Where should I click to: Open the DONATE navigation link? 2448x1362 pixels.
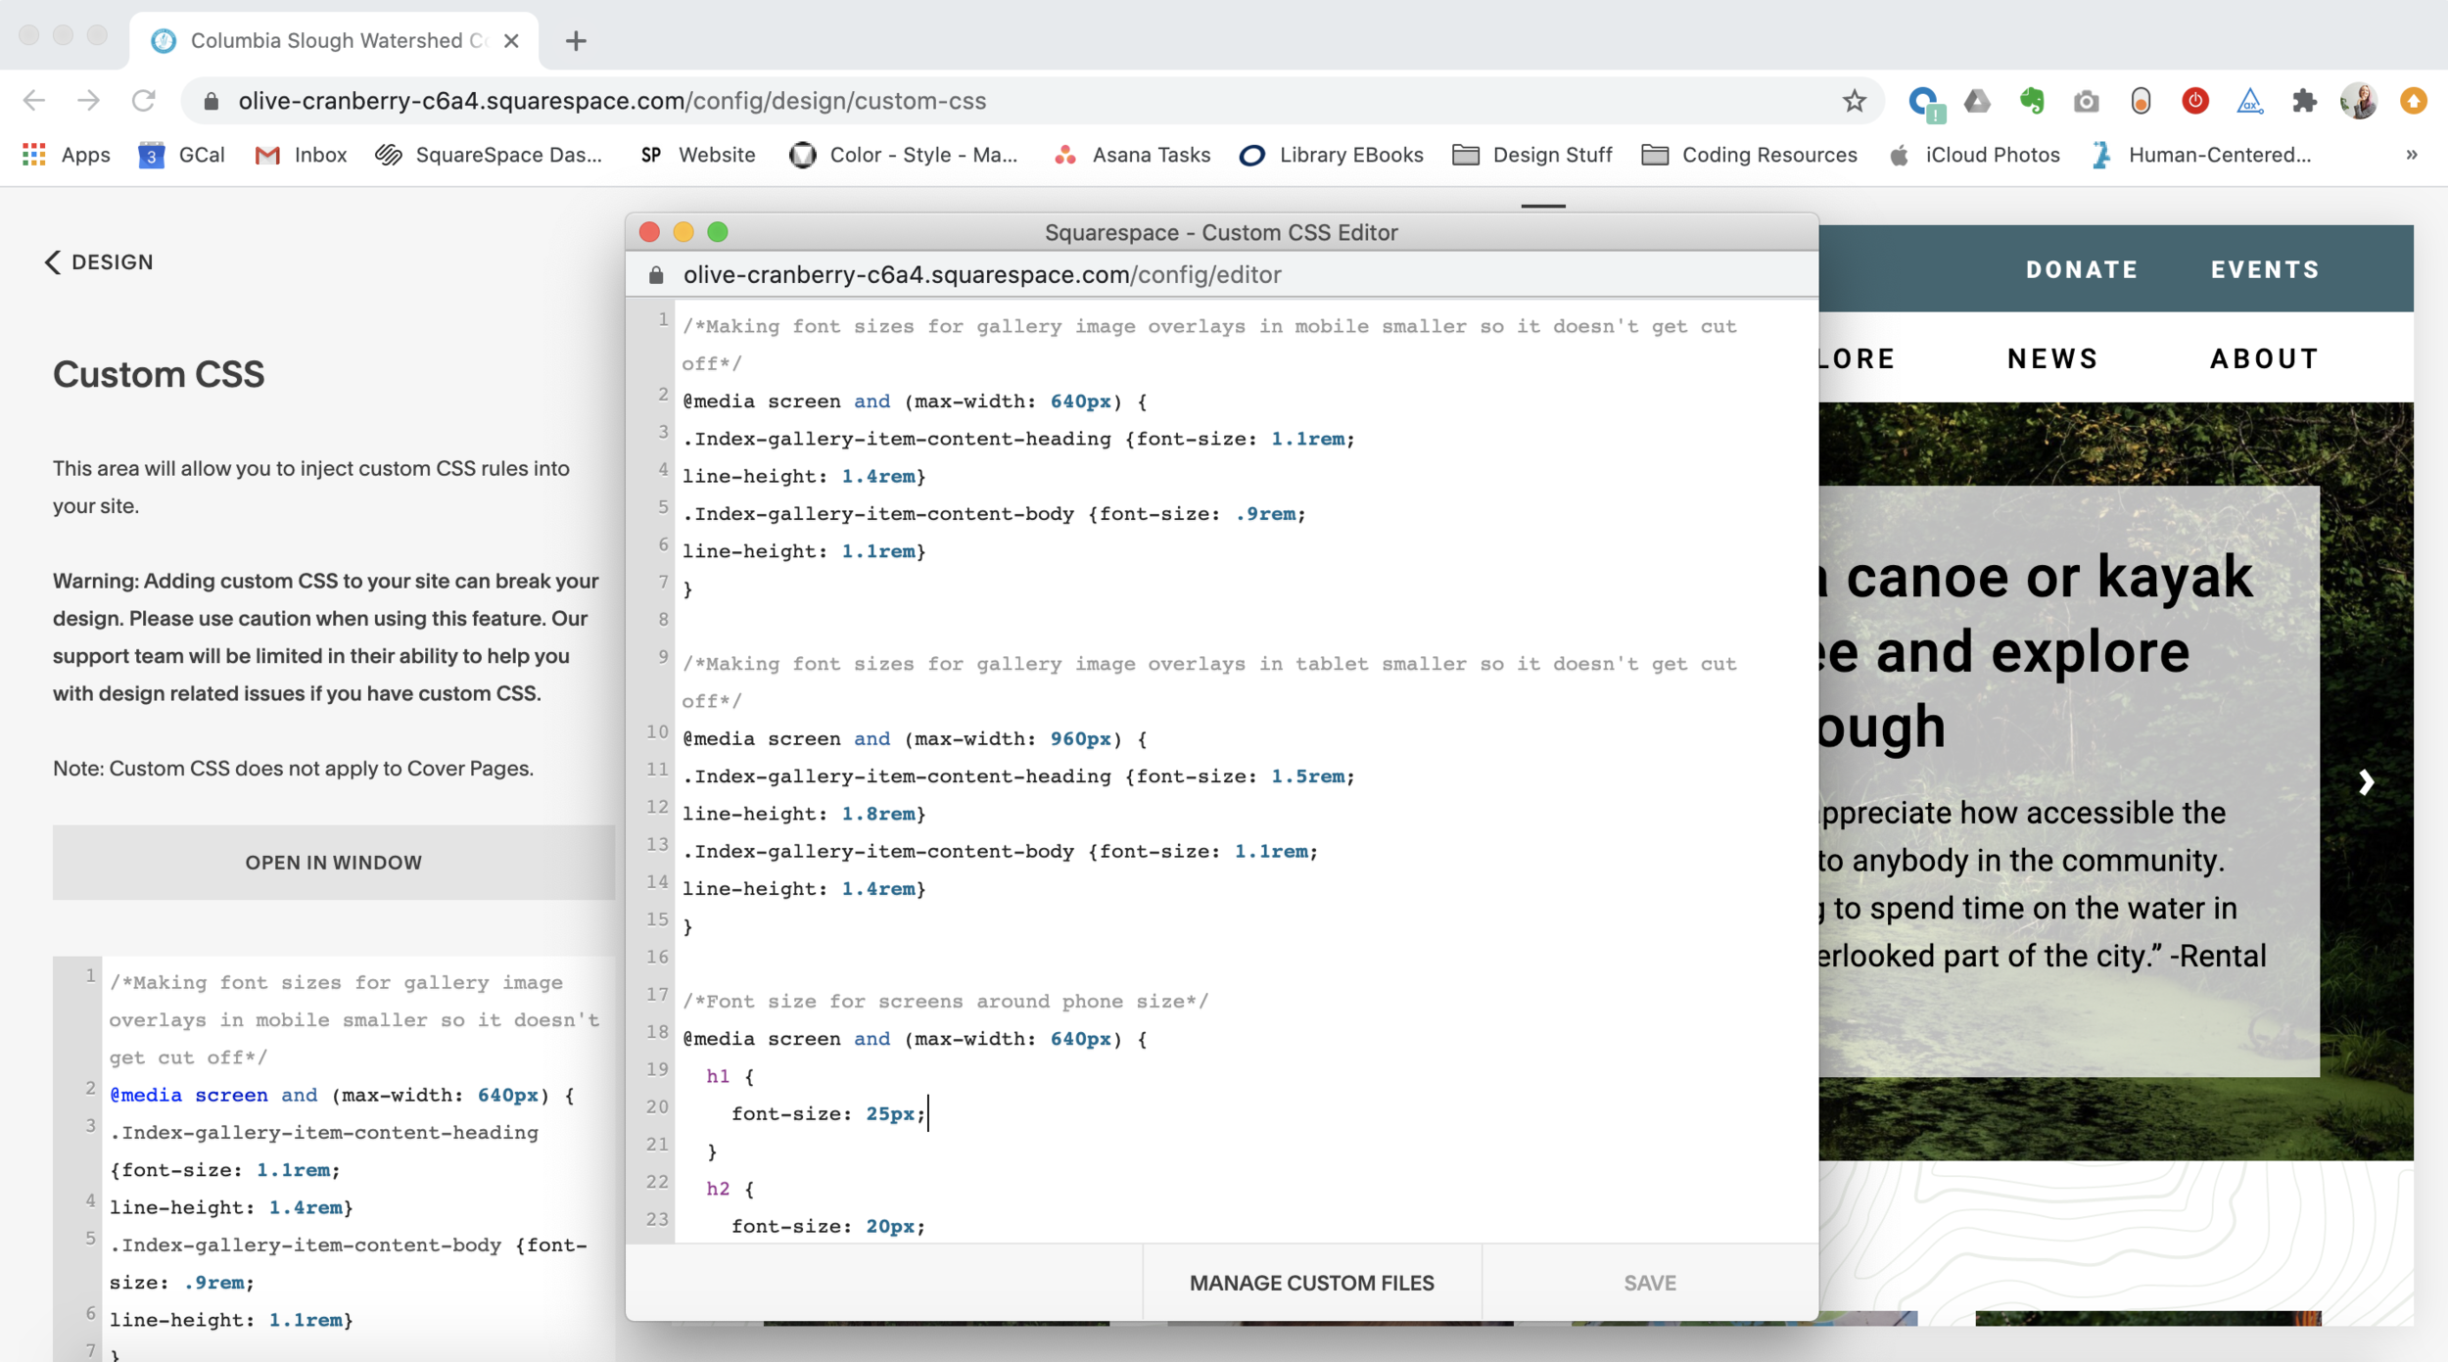(x=2082, y=269)
